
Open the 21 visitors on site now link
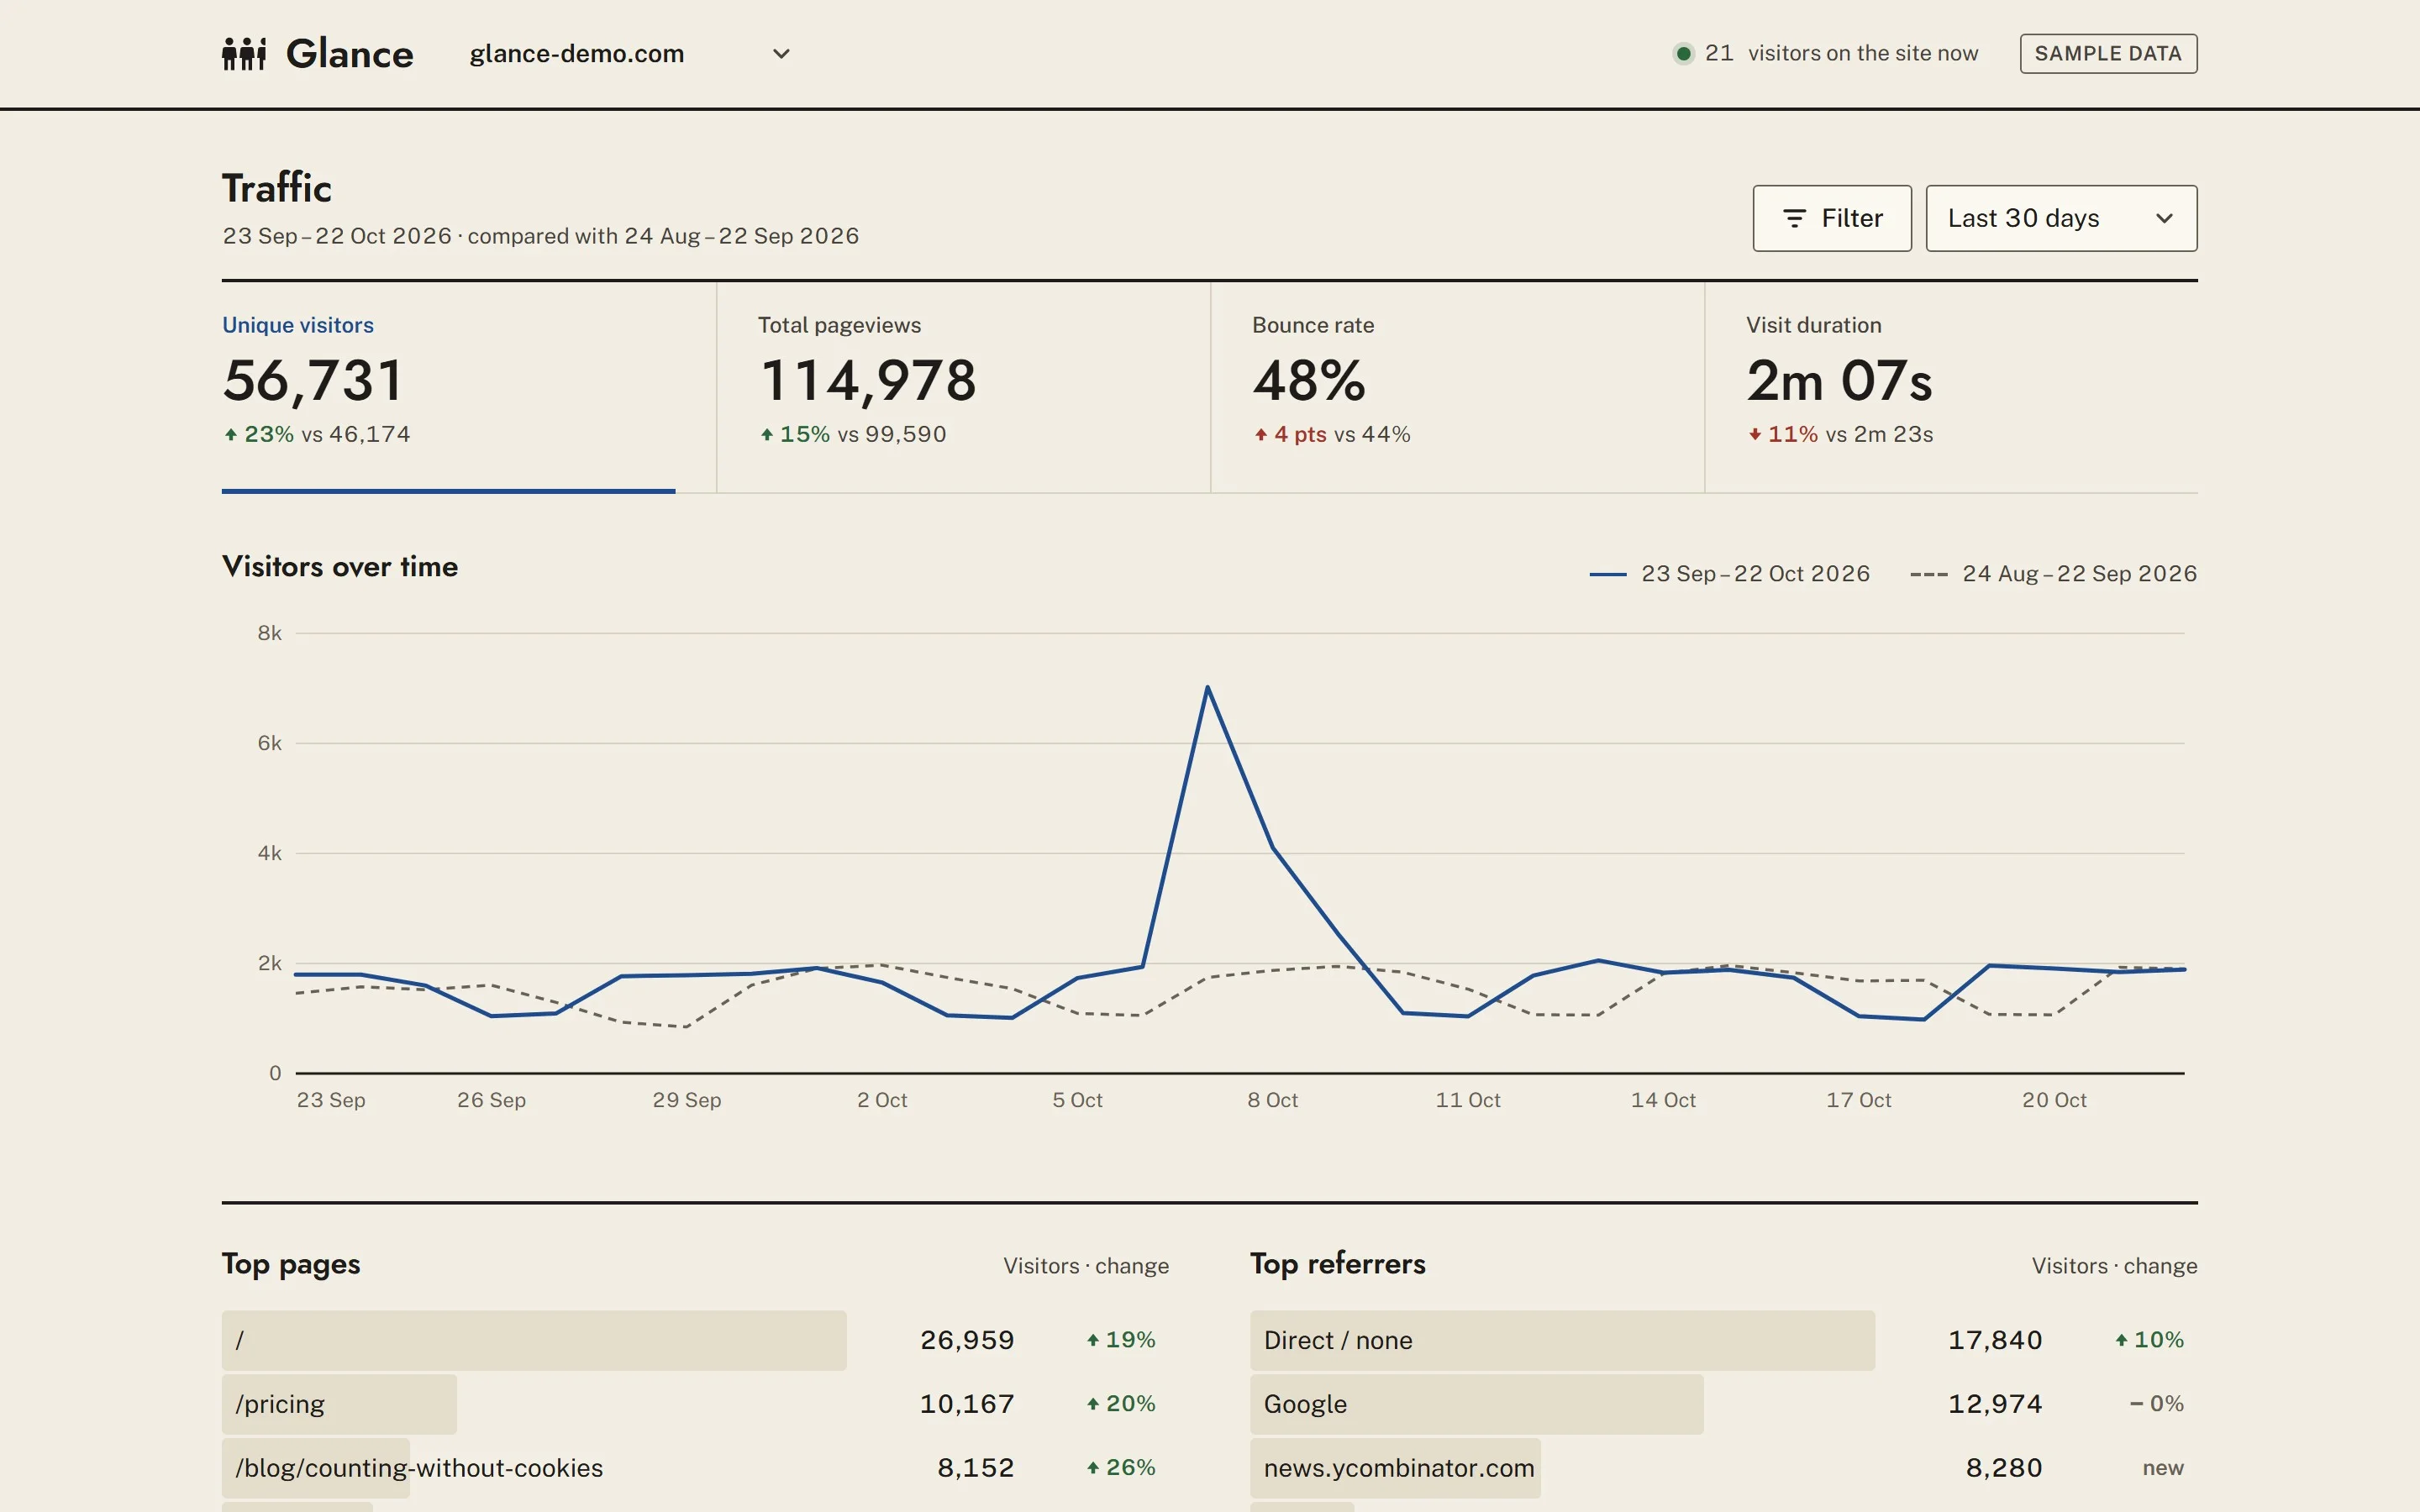[1826, 53]
